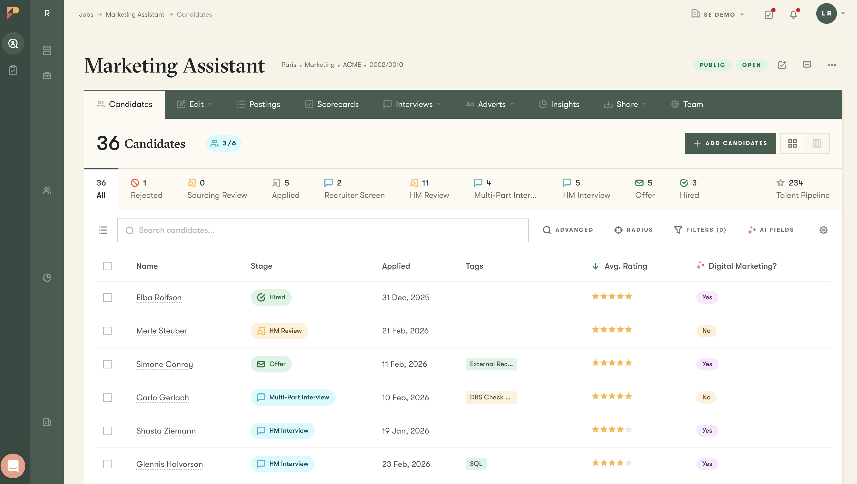Viewport: 857px width, 484px height.
Task: Open the briefcase jobs icon in sidebar
Action: tap(47, 75)
